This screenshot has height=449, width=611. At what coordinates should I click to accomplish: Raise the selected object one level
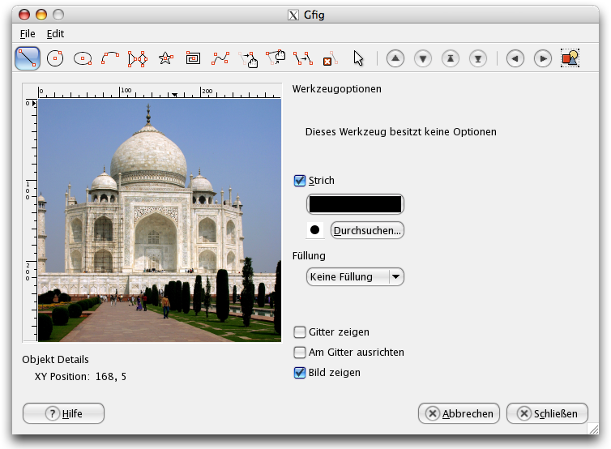(395, 58)
